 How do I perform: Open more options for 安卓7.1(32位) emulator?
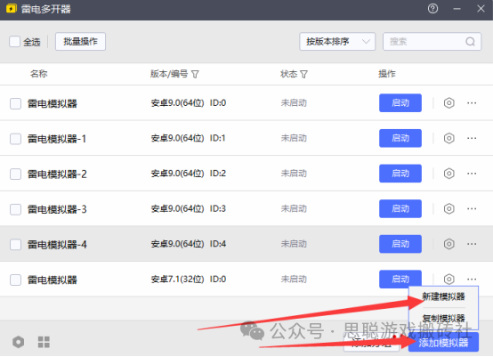(x=472, y=279)
